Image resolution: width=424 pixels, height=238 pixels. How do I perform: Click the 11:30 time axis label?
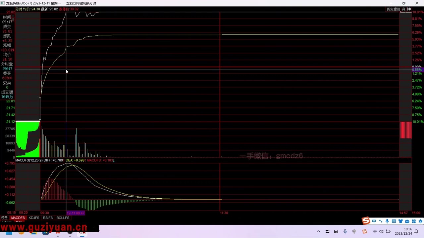[224, 213]
